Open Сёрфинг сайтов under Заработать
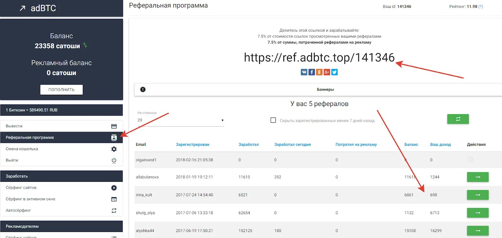This screenshot has width=502, height=238. click(x=61, y=188)
